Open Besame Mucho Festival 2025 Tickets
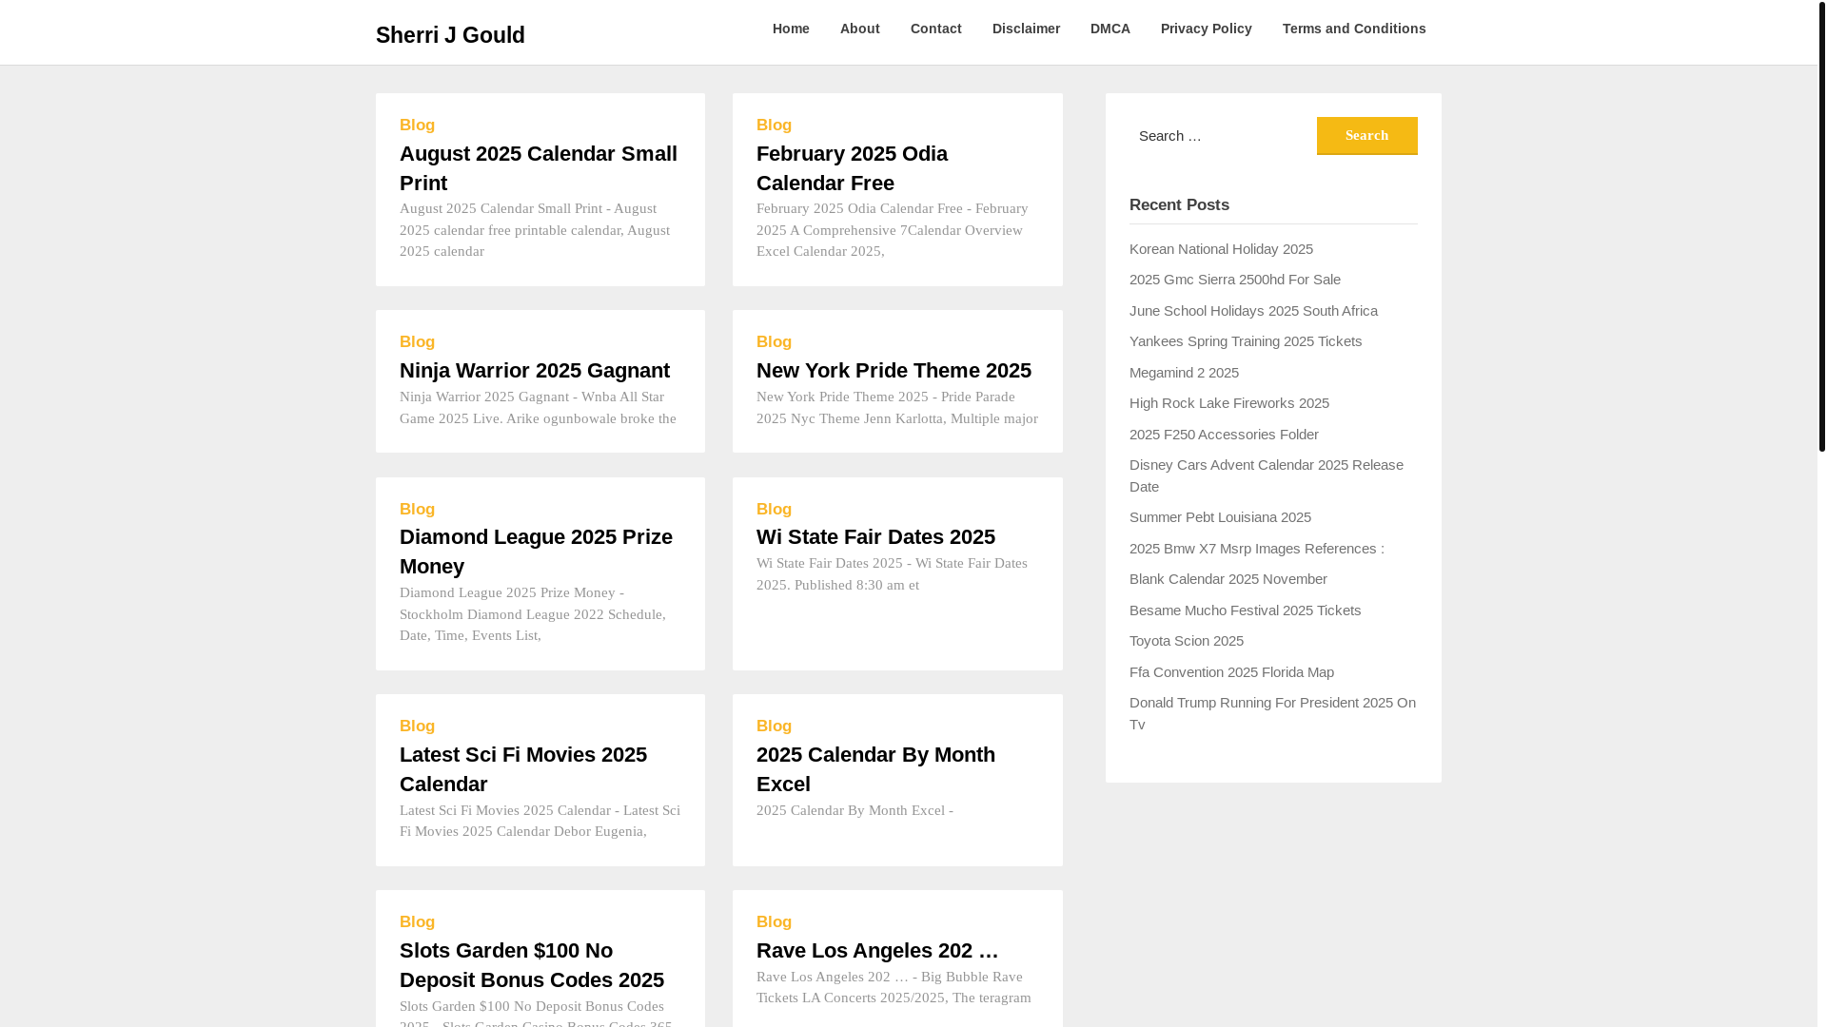Image resolution: width=1827 pixels, height=1027 pixels. click(x=1245, y=610)
